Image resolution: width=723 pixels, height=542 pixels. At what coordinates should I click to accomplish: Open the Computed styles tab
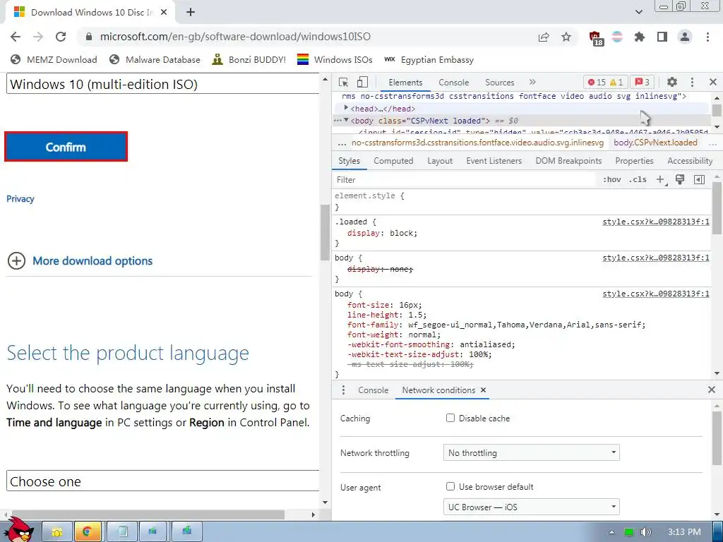pyautogui.click(x=393, y=161)
